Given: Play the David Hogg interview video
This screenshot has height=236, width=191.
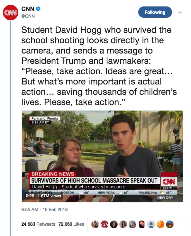Looking at the screenshot, I should tap(102, 156).
